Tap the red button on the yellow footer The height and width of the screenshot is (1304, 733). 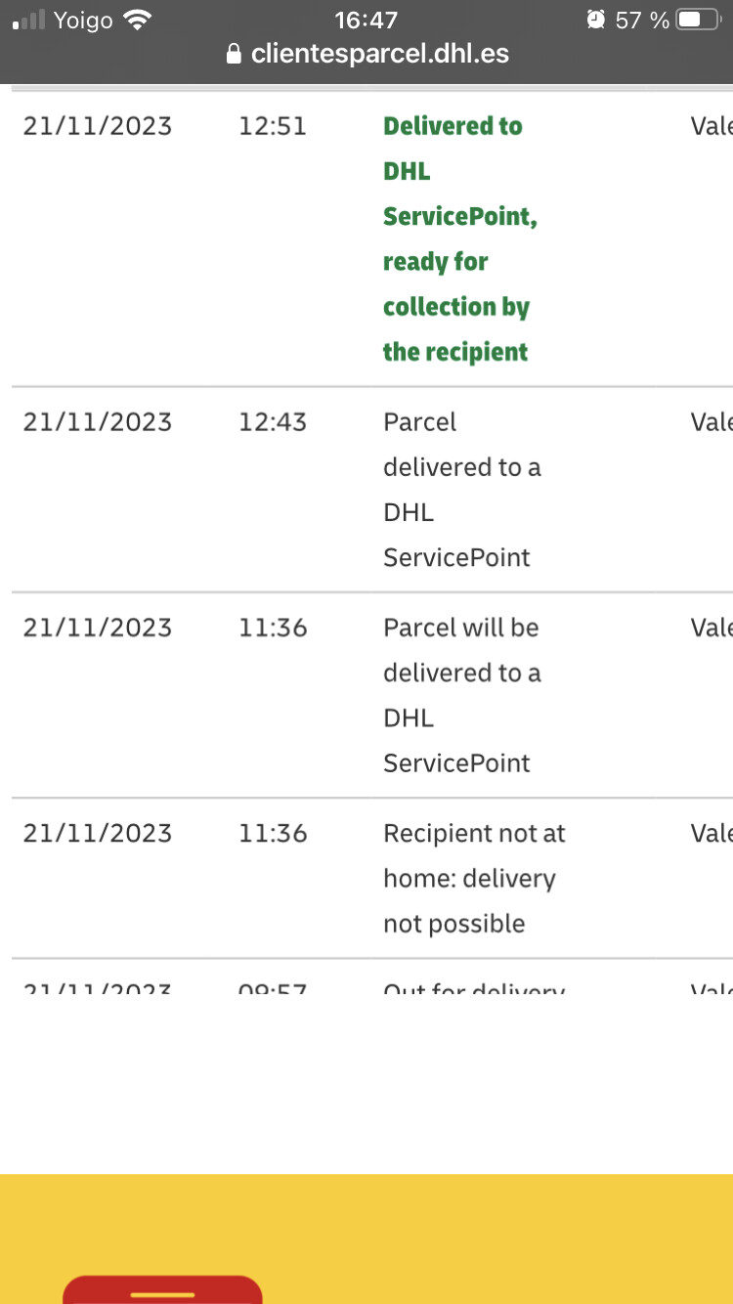click(x=162, y=1289)
